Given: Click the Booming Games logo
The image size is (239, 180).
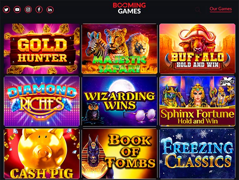Looking at the screenshot, I should point(129,8).
